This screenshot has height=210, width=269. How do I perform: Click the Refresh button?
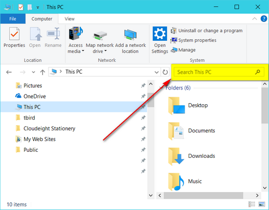pyautogui.click(x=165, y=72)
